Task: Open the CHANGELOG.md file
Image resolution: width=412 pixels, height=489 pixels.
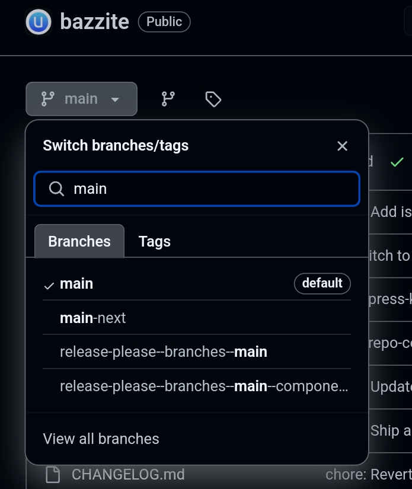Action: coord(128,475)
